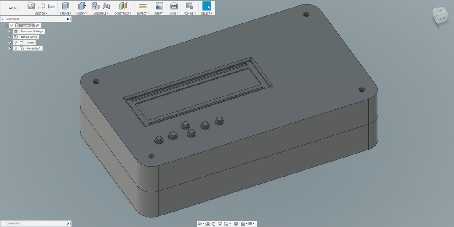454x227 pixels.
Task: Click the ViewCube in the corner
Action: 440,16
